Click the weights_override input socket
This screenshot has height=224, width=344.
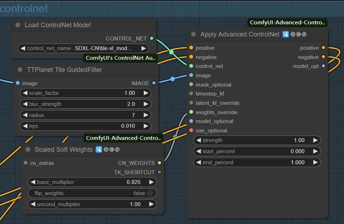pos(191,112)
